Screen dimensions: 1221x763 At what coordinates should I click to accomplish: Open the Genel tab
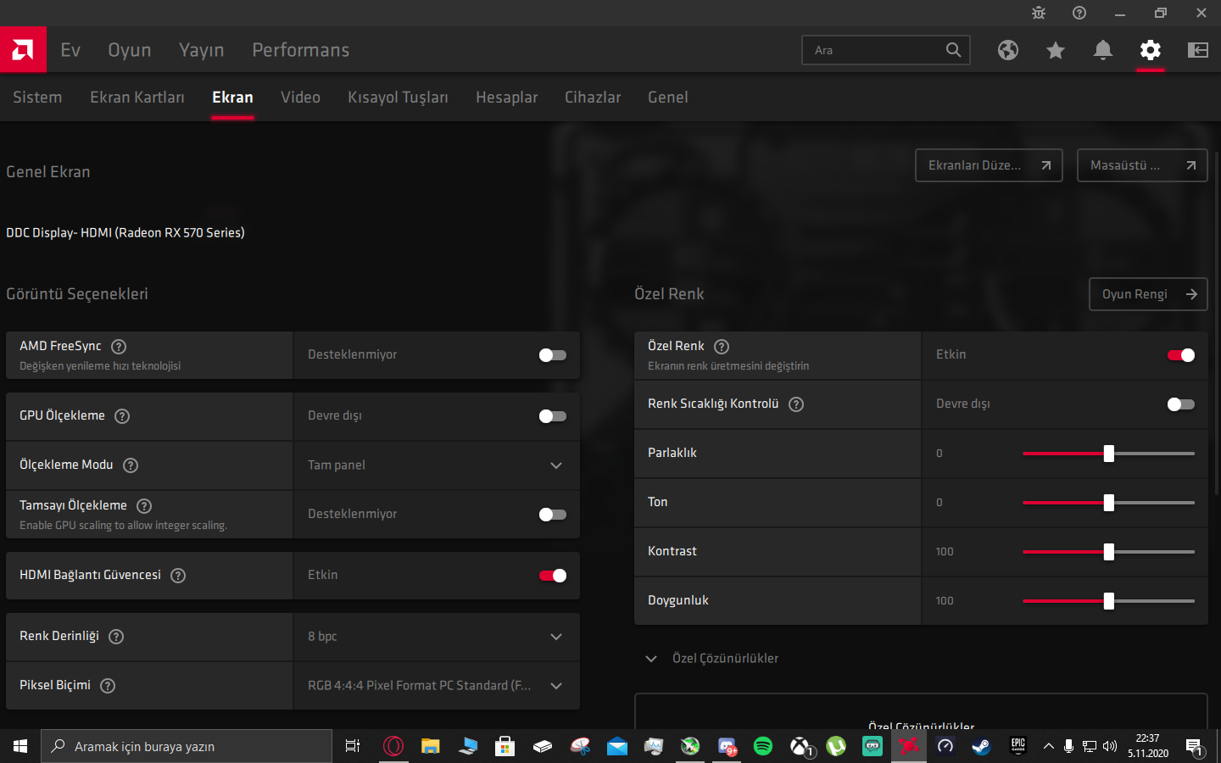click(x=668, y=97)
